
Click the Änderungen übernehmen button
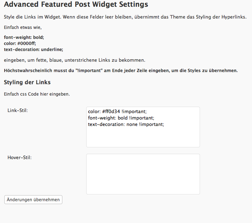pyautogui.click(x=33, y=199)
